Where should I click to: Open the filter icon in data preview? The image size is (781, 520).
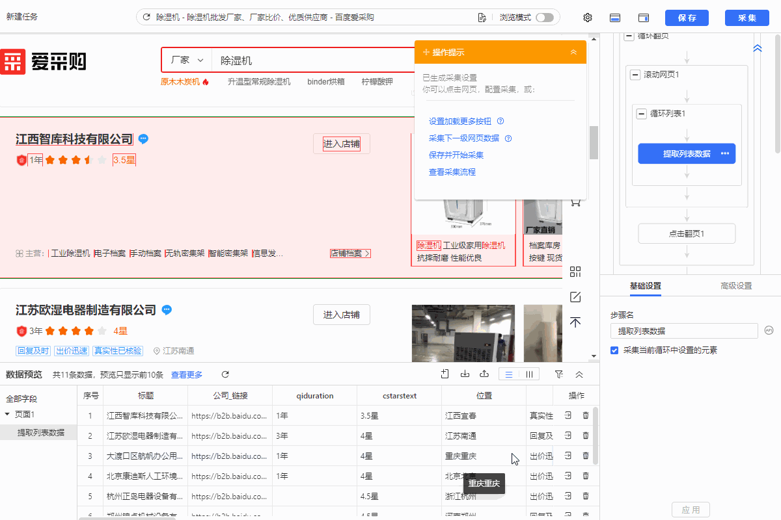558,374
